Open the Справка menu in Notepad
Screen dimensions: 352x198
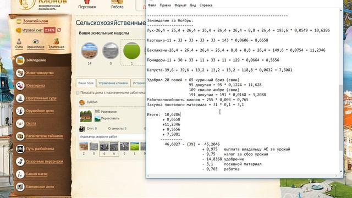click(x=206, y=5)
